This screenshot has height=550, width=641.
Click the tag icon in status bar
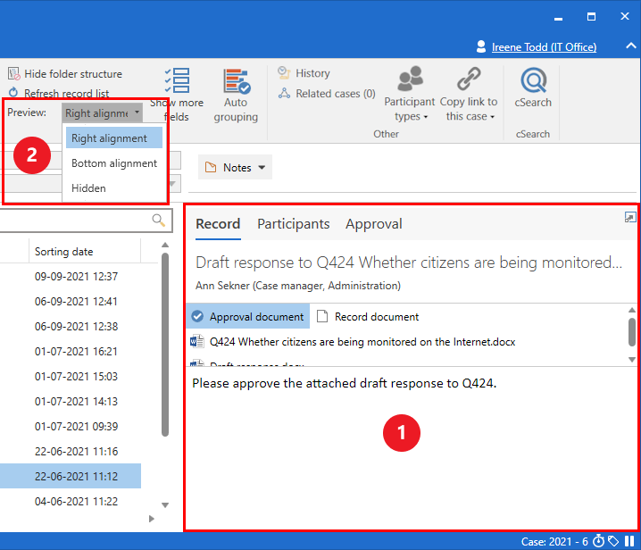613,541
